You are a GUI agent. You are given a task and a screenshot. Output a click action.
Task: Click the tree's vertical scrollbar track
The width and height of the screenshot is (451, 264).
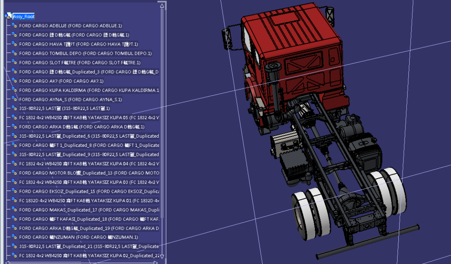click(x=162, y=131)
